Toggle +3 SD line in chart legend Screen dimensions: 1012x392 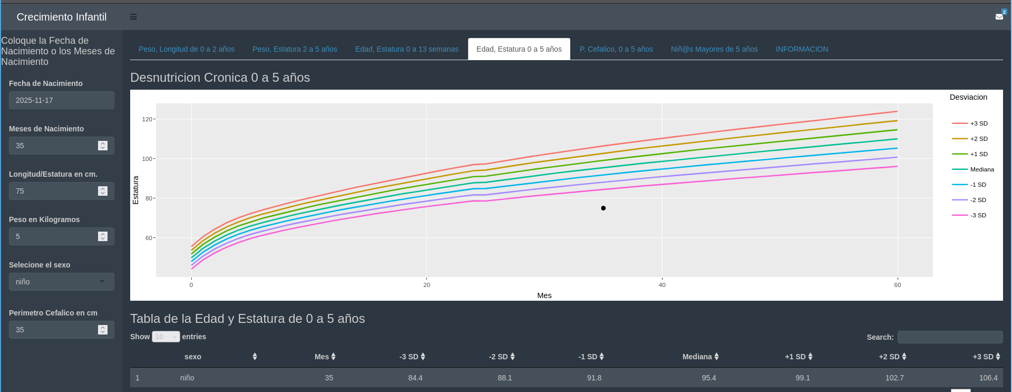click(970, 123)
